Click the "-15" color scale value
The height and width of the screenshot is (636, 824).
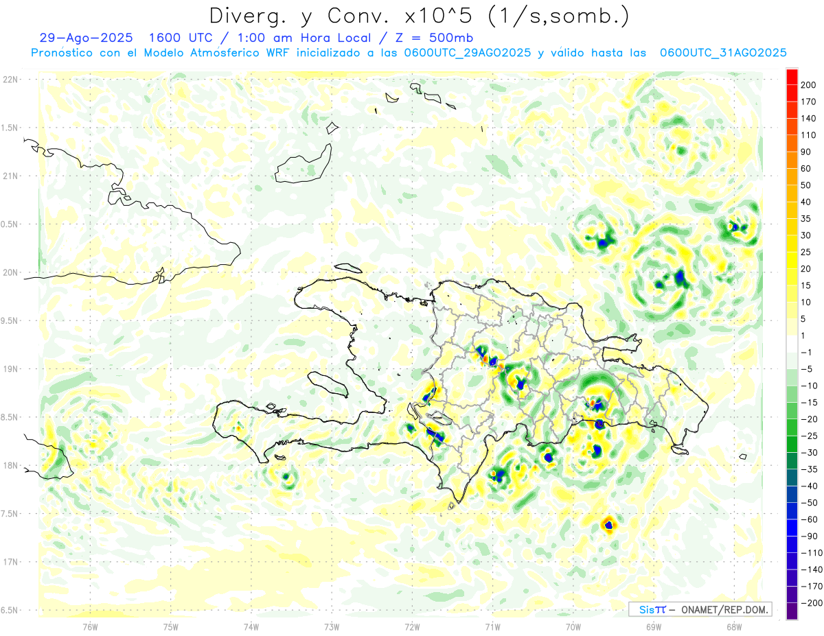(x=809, y=403)
